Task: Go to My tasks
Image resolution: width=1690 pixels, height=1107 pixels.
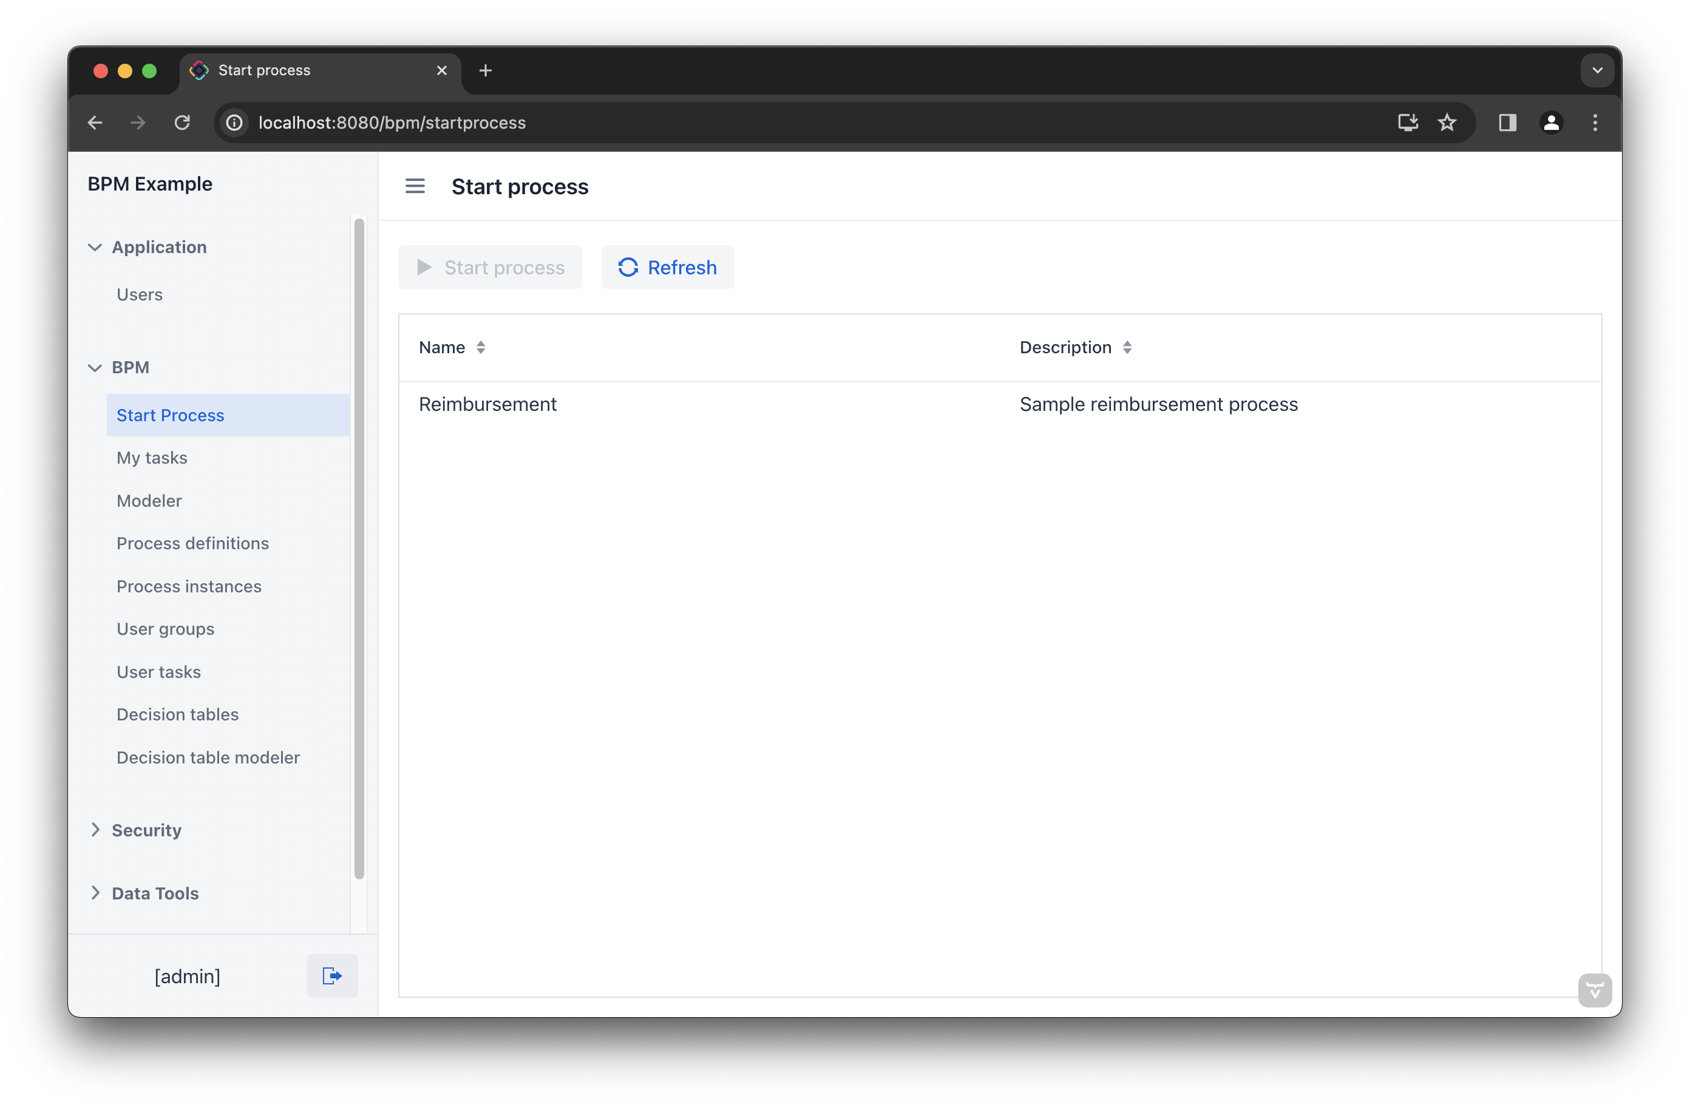Action: click(x=152, y=458)
